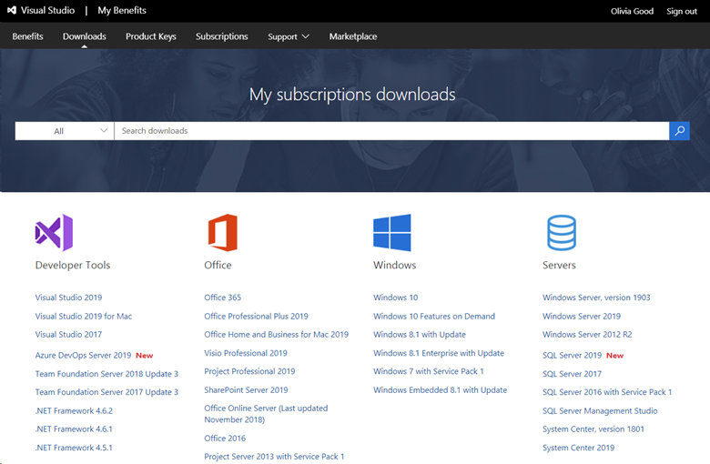Open the All category dropdown
The image size is (710, 464).
pyautogui.click(x=65, y=131)
